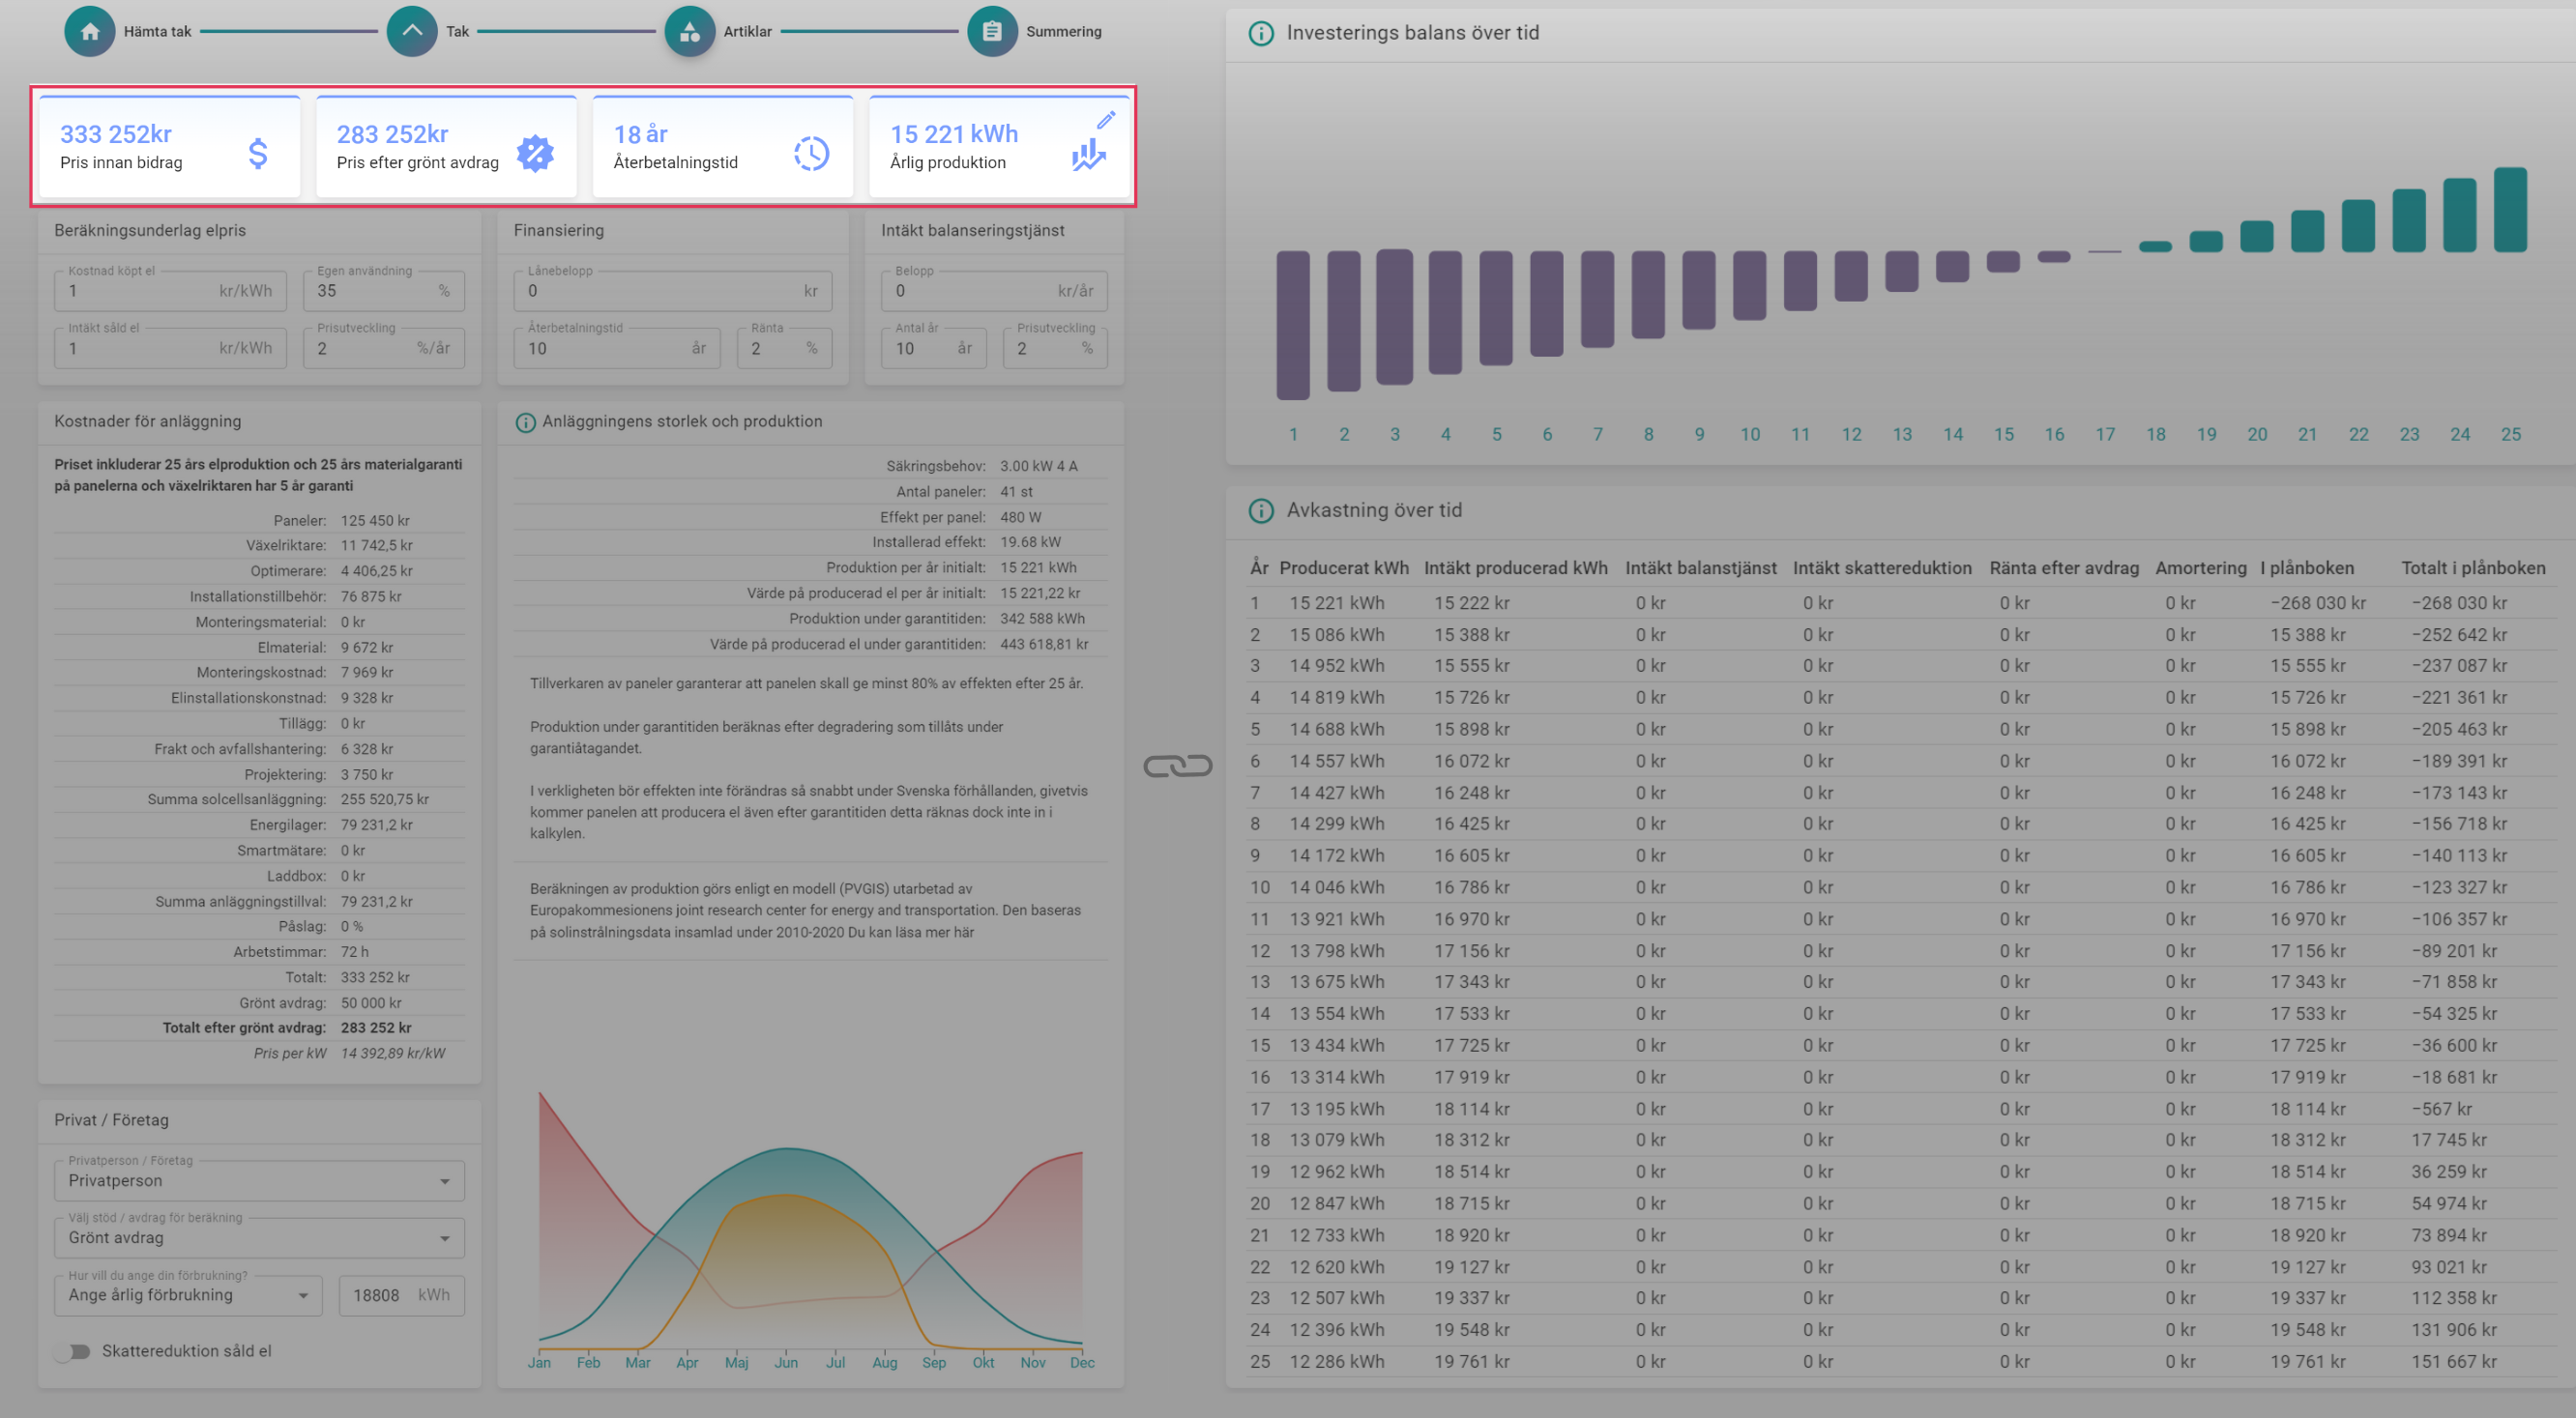The width and height of the screenshot is (2576, 1418).
Task: Select the Artiklar step label
Action: [x=747, y=31]
